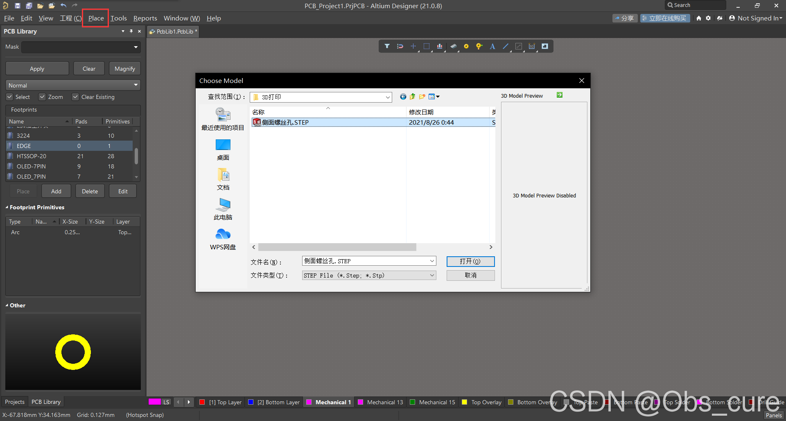
Task: Click the Mechanical 1 layer color swatch
Action: [x=309, y=402]
